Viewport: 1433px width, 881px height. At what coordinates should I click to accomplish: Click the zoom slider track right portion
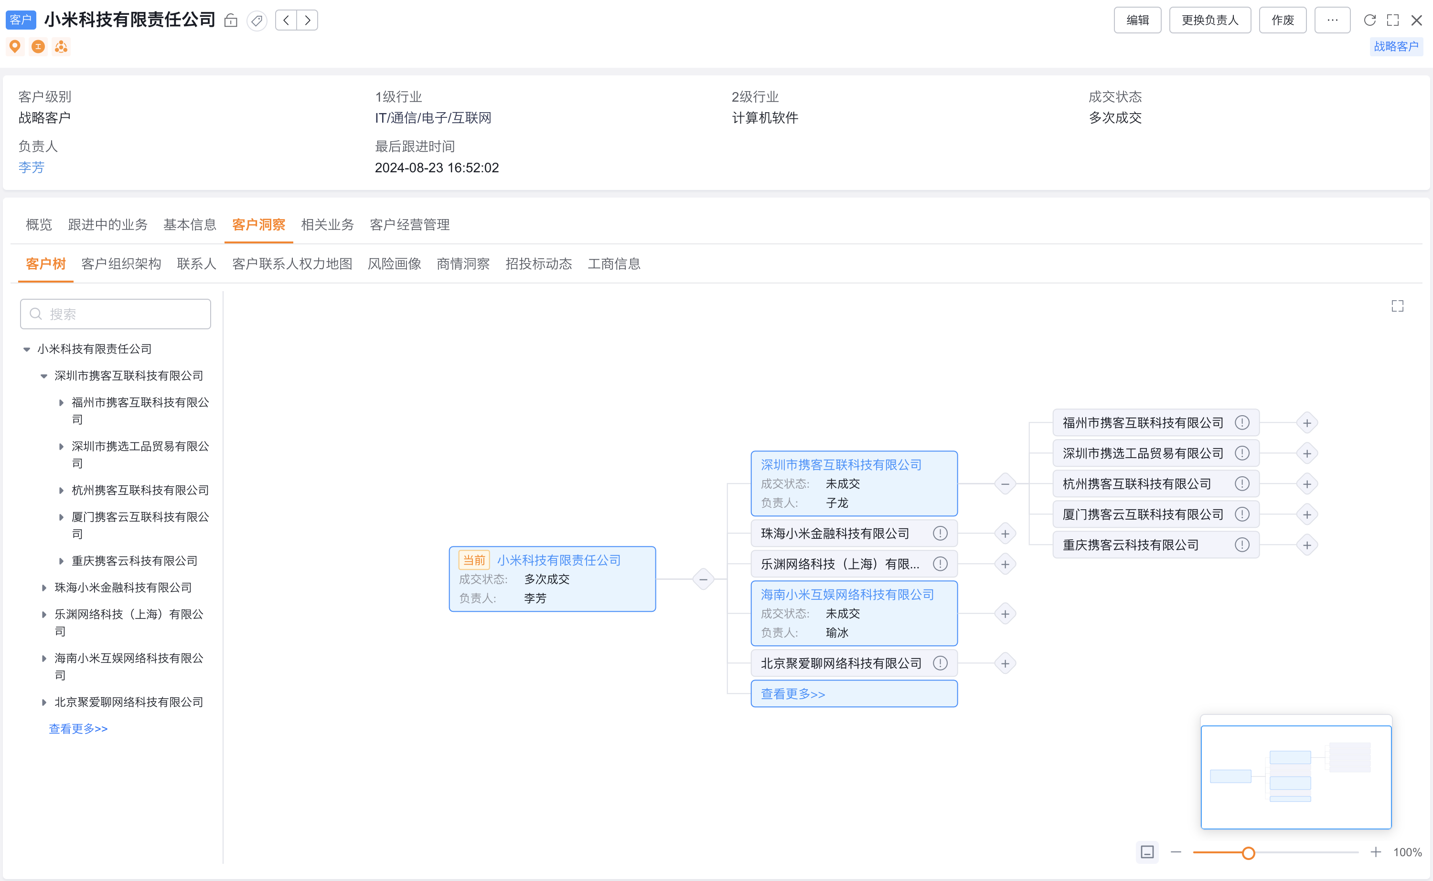tap(1306, 853)
